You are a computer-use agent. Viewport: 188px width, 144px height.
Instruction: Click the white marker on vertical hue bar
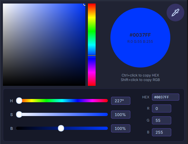pyautogui.click(x=92, y=55)
